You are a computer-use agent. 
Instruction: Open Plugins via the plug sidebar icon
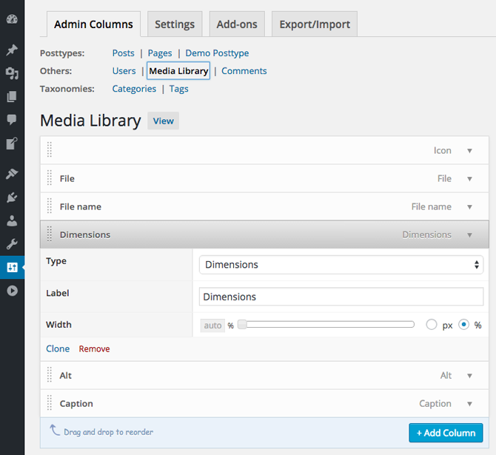point(12,198)
